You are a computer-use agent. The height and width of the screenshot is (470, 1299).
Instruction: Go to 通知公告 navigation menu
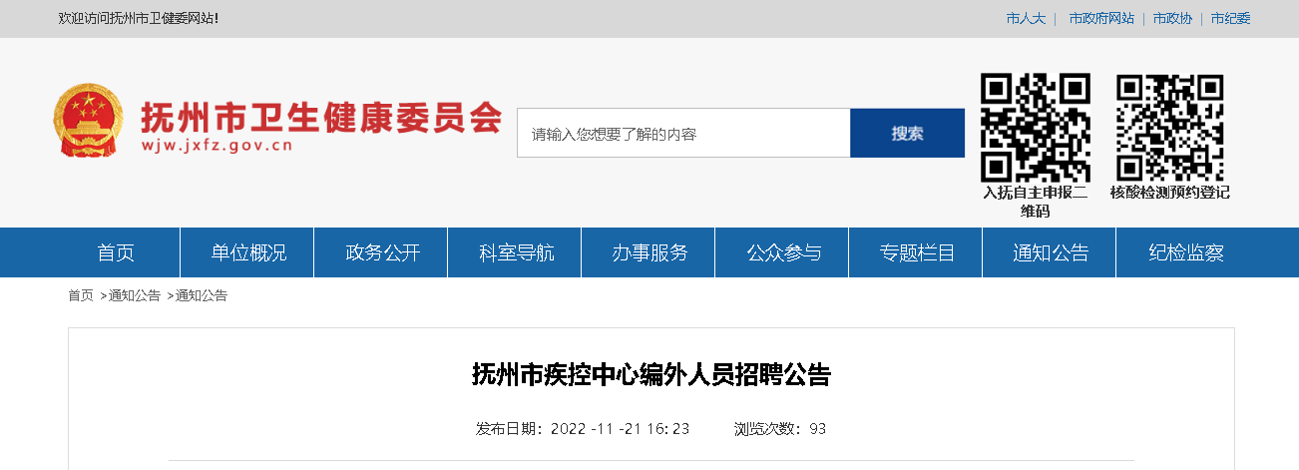1050,252
